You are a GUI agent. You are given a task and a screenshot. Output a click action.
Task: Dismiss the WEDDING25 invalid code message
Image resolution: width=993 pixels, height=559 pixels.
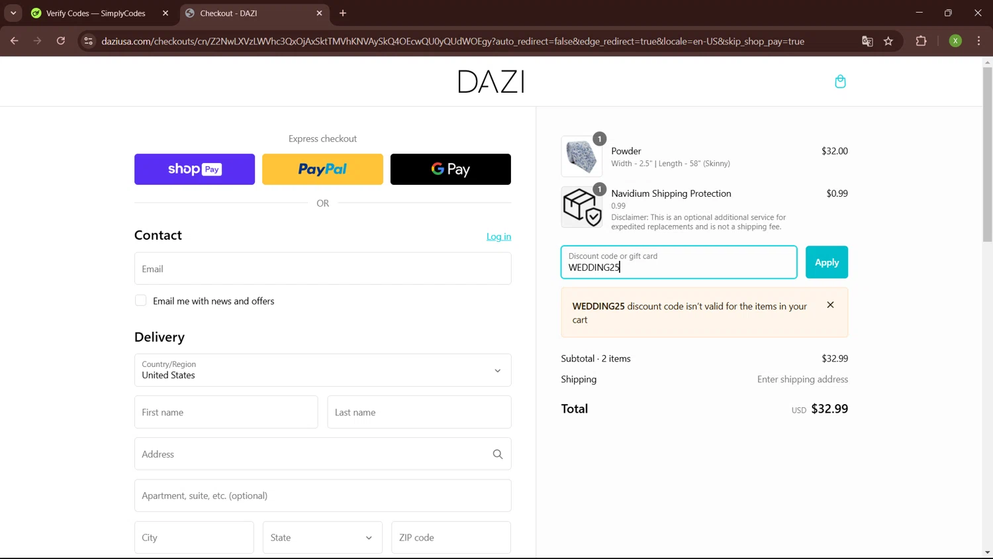tap(830, 305)
